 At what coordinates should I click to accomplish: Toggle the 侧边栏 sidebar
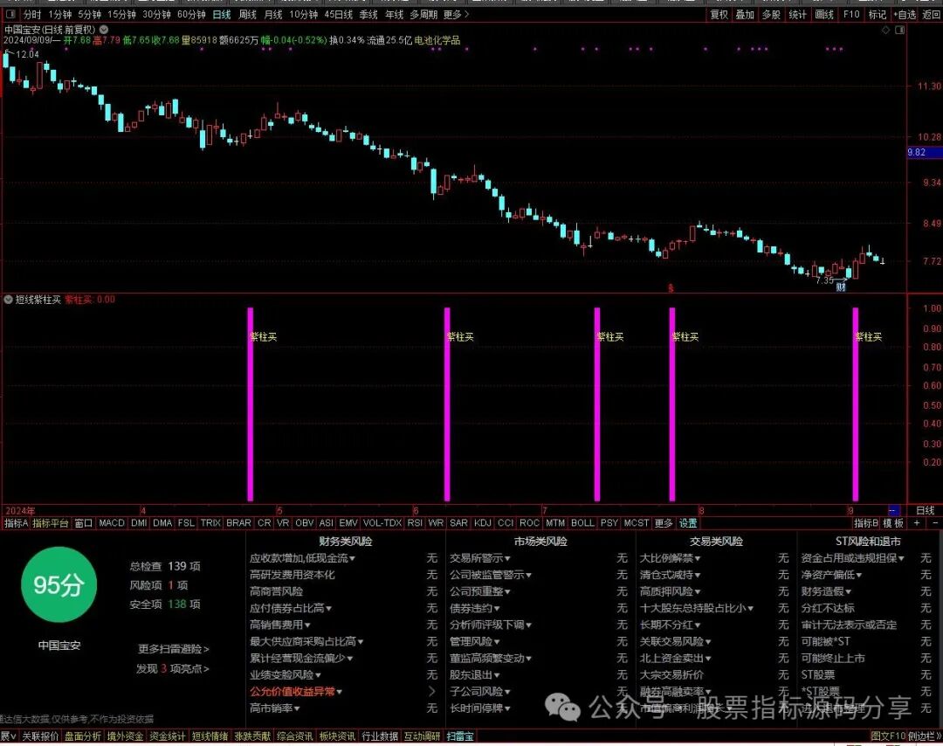(923, 736)
